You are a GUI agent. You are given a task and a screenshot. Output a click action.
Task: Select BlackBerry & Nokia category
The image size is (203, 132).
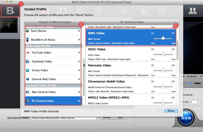pyautogui.click(x=53, y=39)
